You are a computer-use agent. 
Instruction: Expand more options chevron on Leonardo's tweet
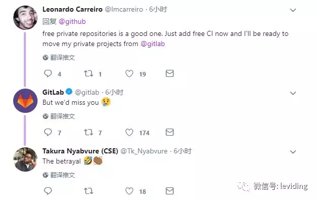point(293,10)
